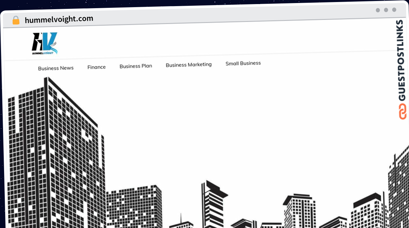Screen dimensions: 409x228
Task: Click the hummelvoight.com address text
Action: (59, 19)
